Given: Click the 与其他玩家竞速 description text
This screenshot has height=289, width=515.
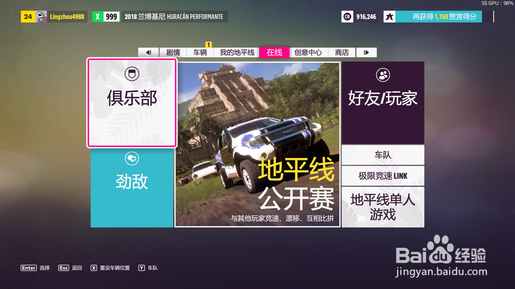Looking at the screenshot, I should [x=282, y=218].
